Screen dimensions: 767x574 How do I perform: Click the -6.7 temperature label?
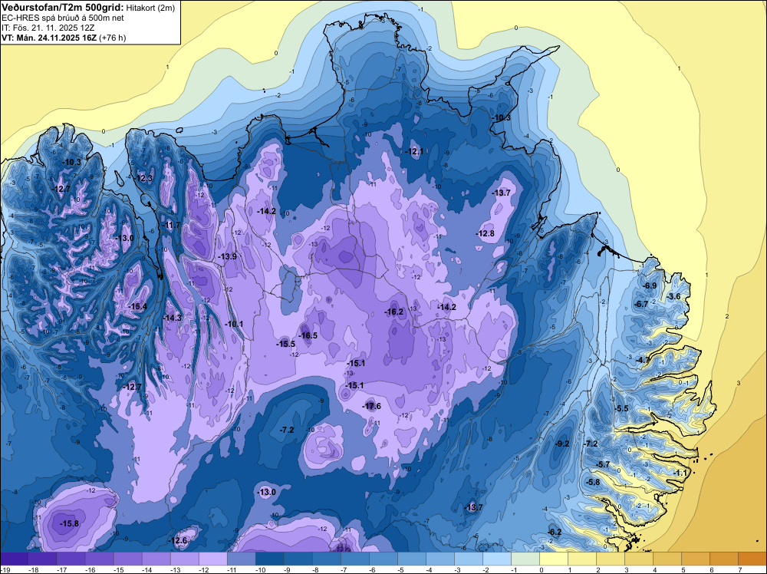pos(641,304)
